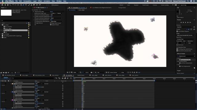Select the Home icon in the toolbar

(2, 5)
